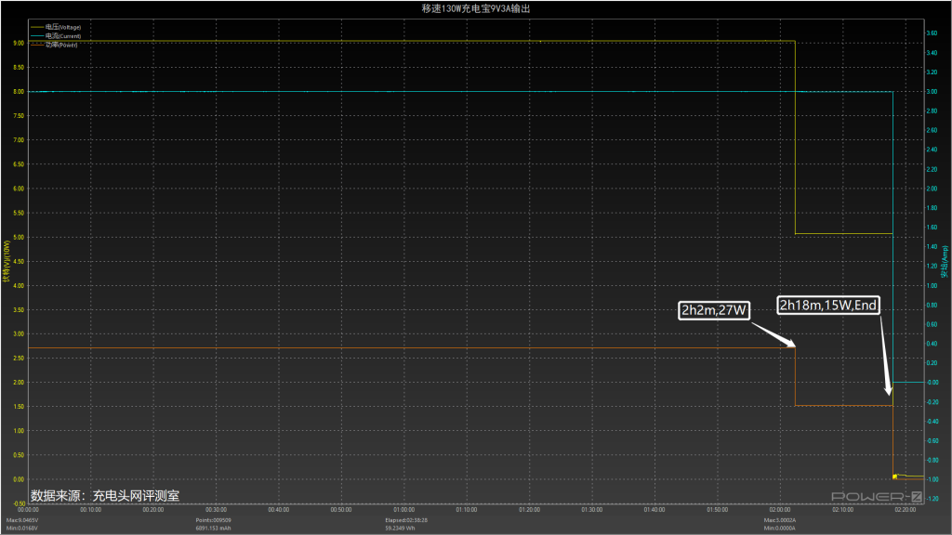The image size is (952, 535).
Task: Click the 5.50 voltage axis tick label
Action: [x=19, y=213]
